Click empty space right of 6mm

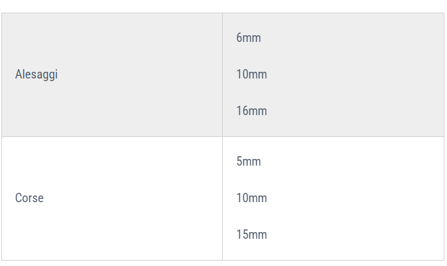(351, 38)
